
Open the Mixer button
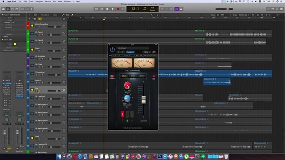pos(27,9)
